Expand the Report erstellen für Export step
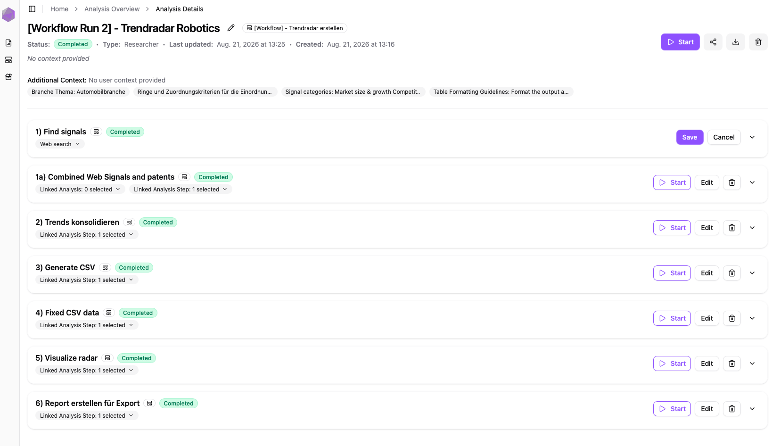The width and height of the screenshot is (772, 446). coord(752,409)
